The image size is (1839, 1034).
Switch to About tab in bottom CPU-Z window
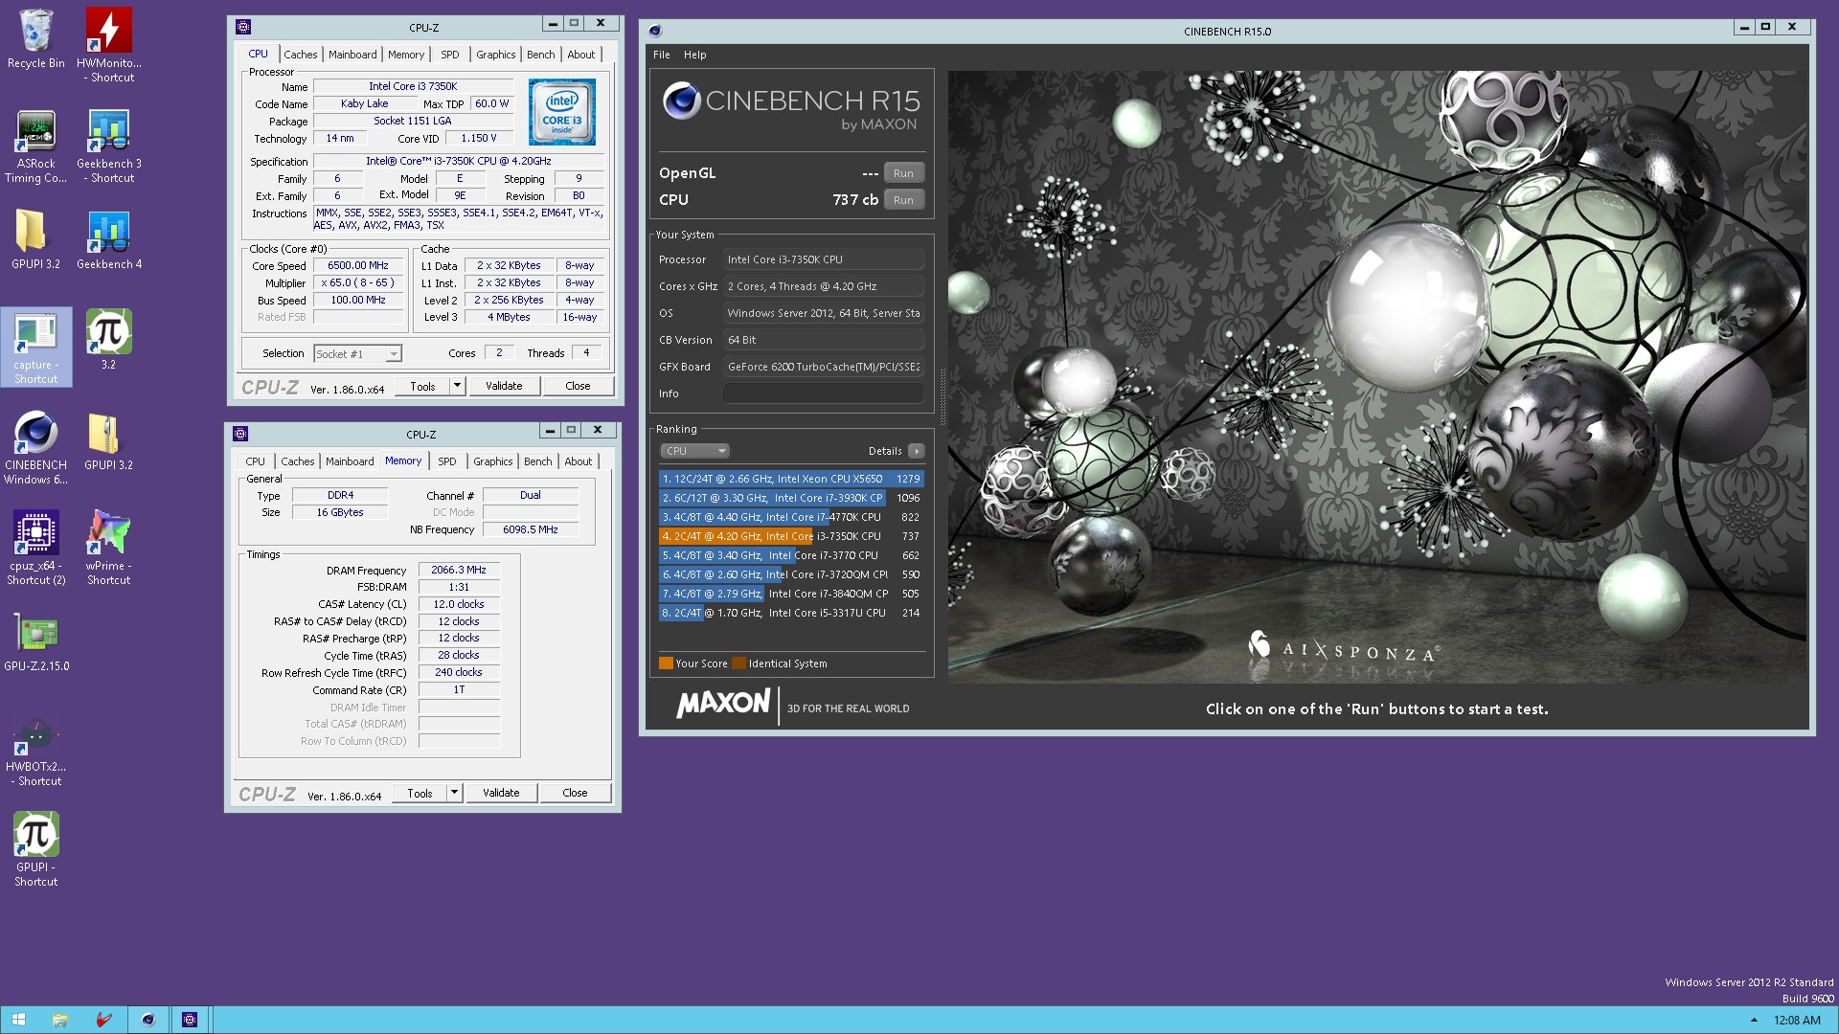[x=579, y=461]
